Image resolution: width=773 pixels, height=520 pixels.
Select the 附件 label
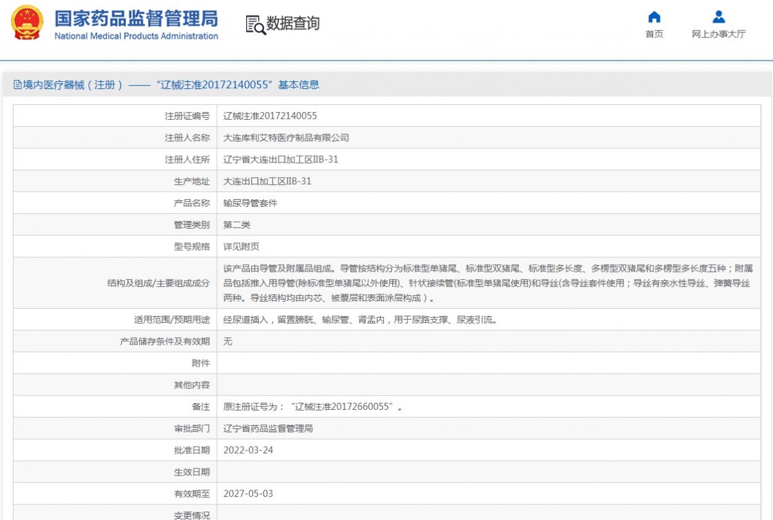(x=201, y=363)
